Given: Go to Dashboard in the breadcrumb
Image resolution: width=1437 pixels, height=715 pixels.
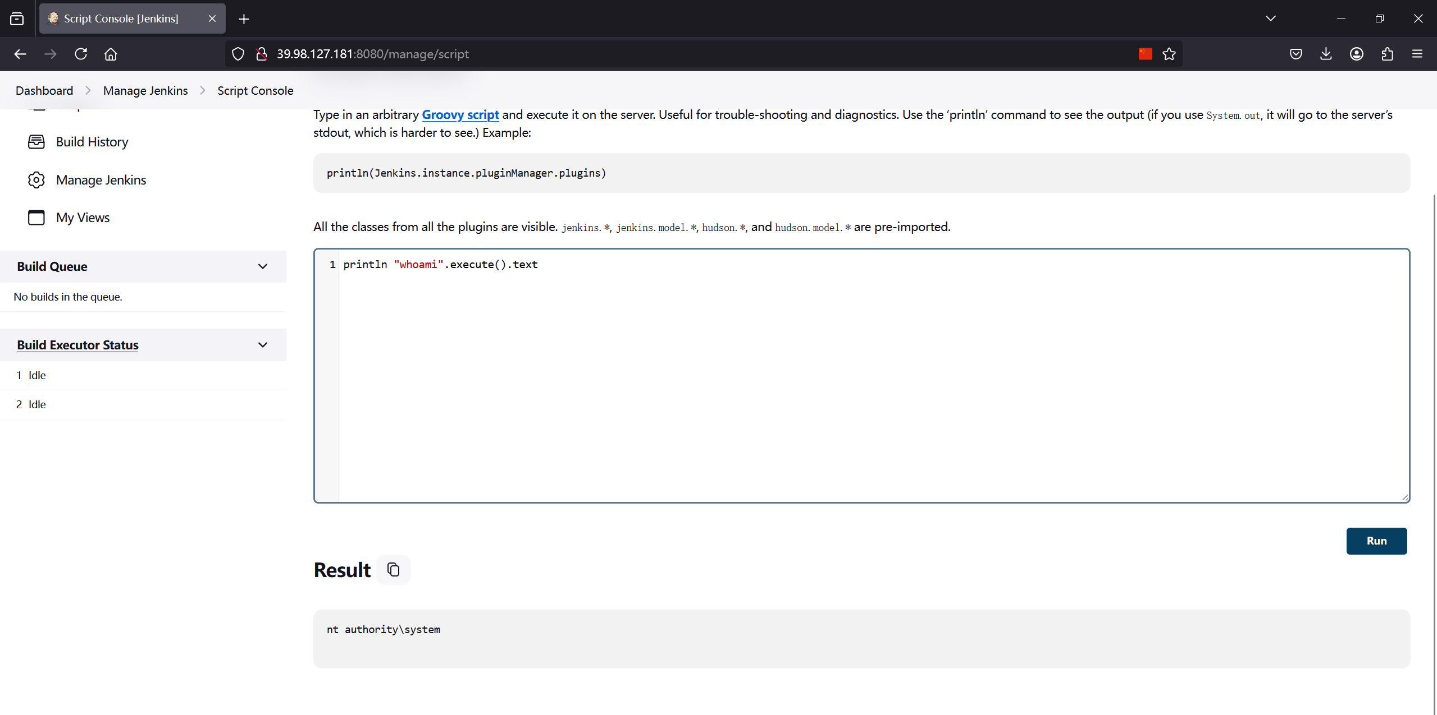Looking at the screenshot, I should (x=44, y=91).
